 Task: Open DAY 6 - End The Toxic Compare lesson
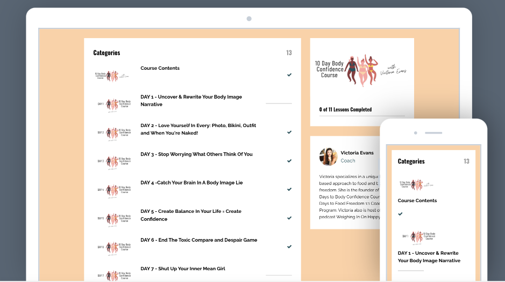[x=198, y=240]
